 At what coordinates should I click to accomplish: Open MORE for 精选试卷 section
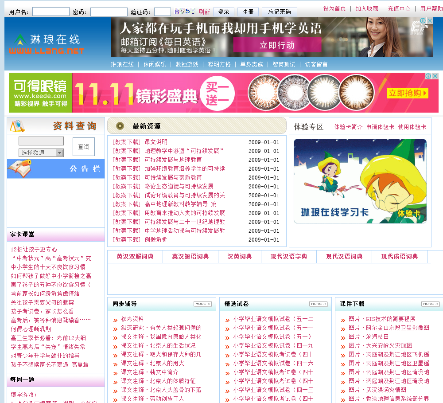319,304
